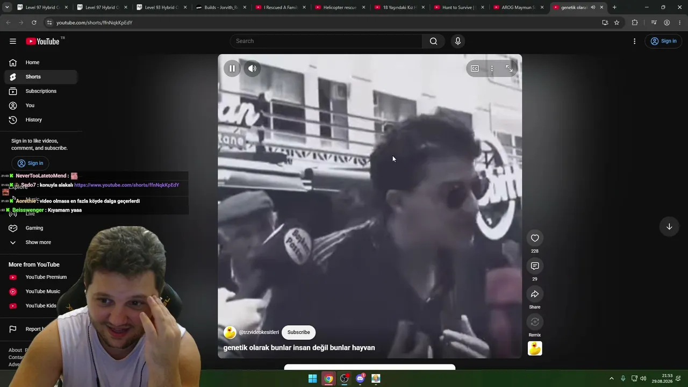Open History in the sidebar
This screenshot has width=688, height=387.
coord(41,120)
